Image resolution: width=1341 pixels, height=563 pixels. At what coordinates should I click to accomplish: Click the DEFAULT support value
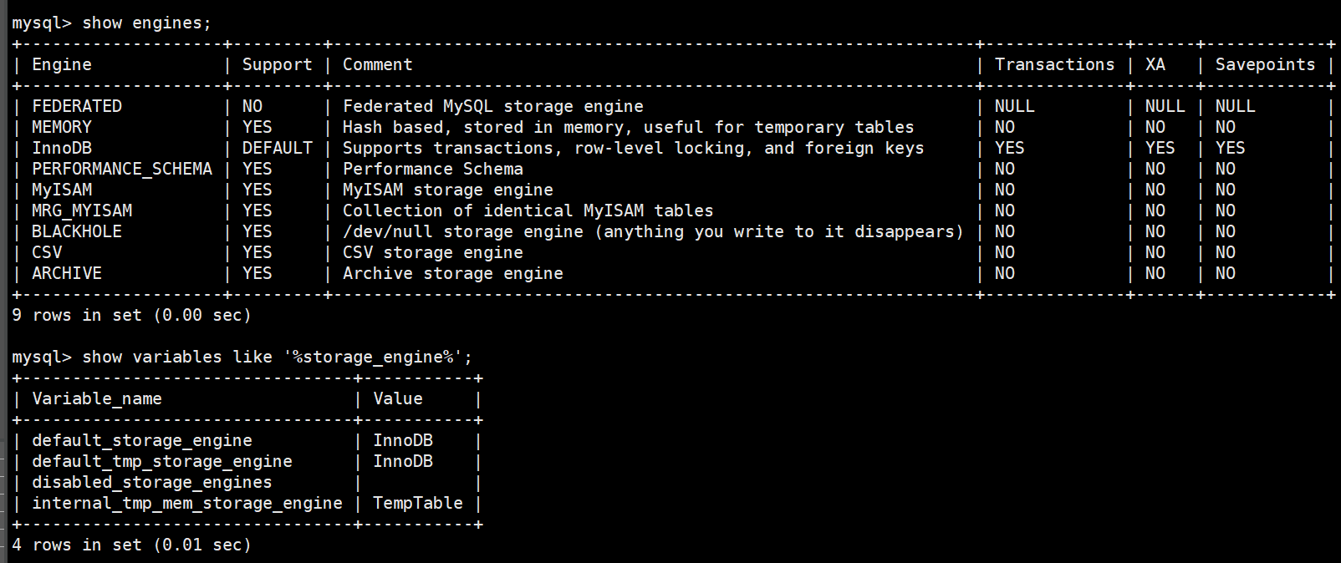tap(277, 149)
